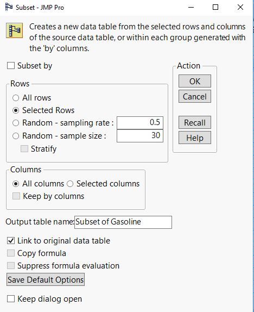Screen dimensions: 254x312
Task: Toggle the Stratify checkbox
Action: 24,149
